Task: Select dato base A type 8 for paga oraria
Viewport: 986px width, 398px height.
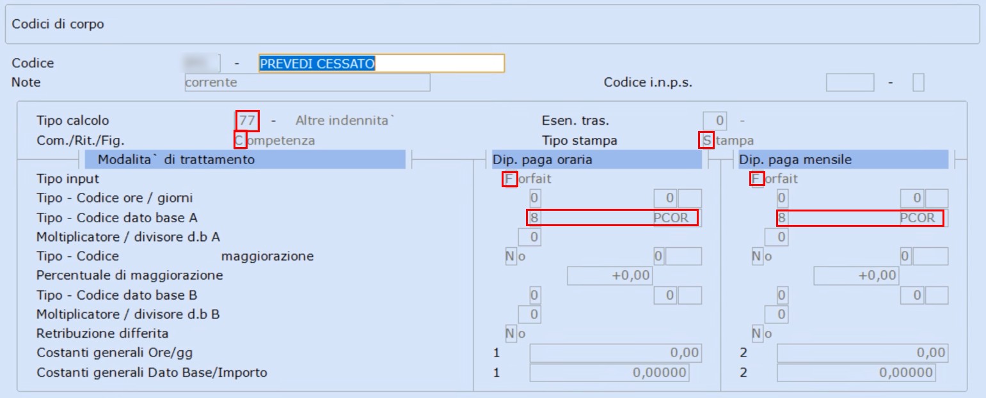Action: click(x=534, y=218)
